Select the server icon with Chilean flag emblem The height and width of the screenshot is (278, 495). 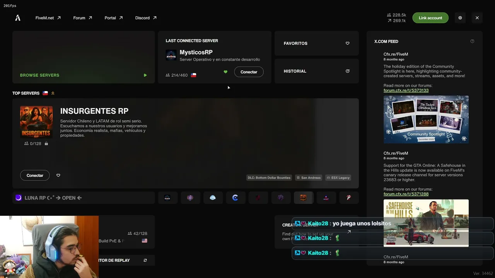click(x=326, y=198)
